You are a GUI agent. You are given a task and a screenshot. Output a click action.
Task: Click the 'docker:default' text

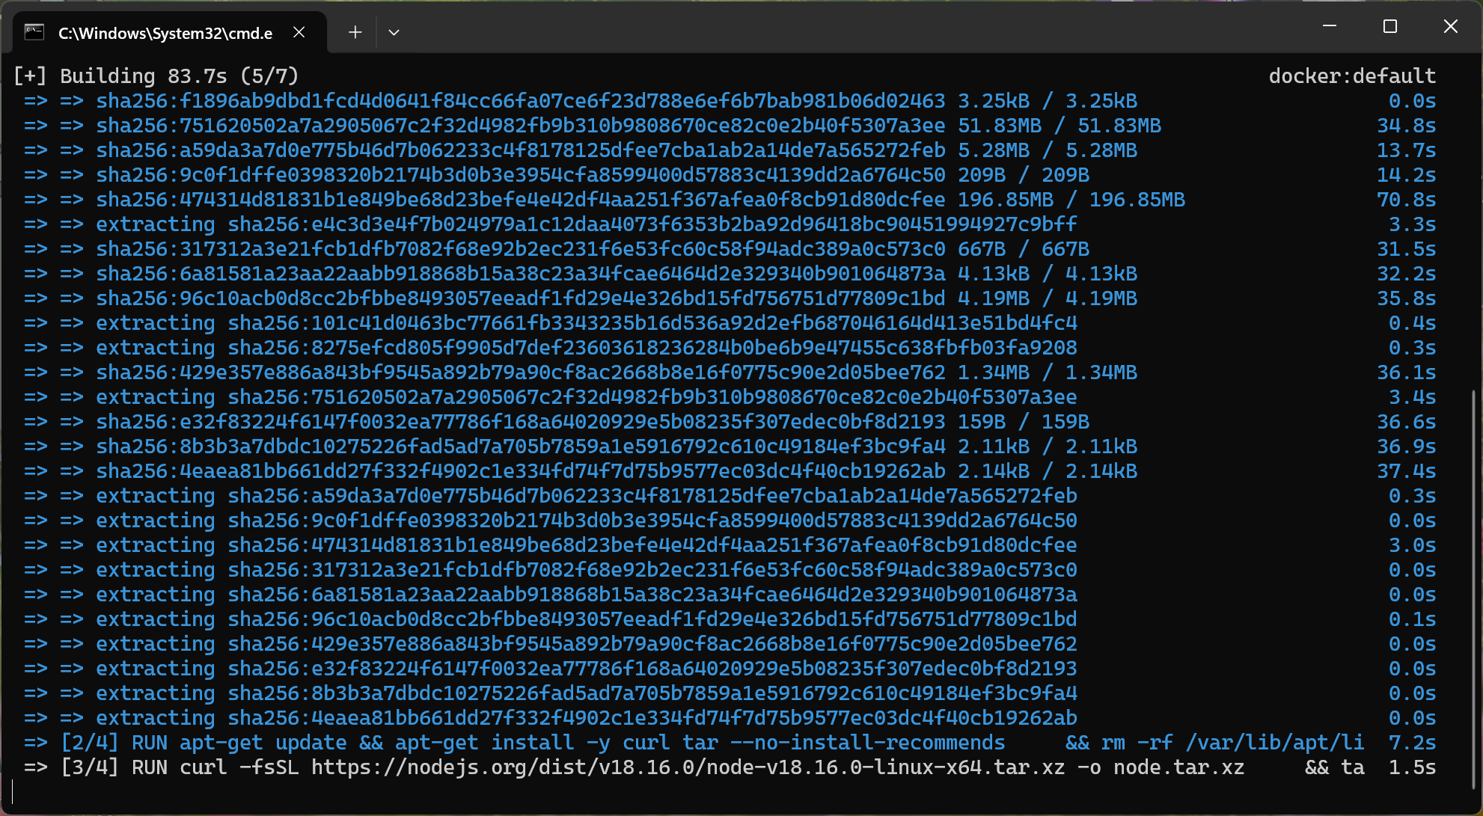tap(1352, 76)
